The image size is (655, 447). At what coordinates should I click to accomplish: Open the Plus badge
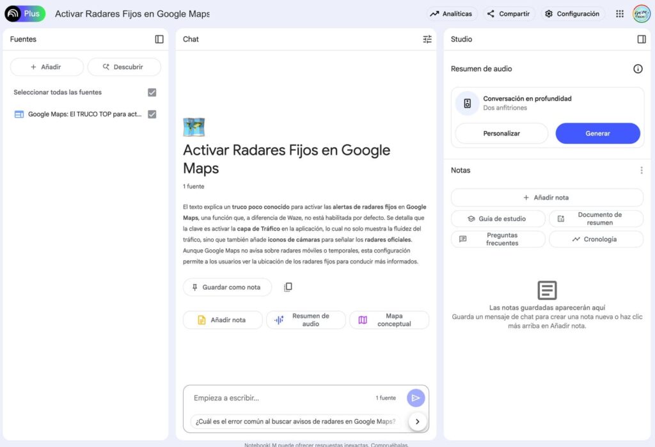(x=32, y=14)
